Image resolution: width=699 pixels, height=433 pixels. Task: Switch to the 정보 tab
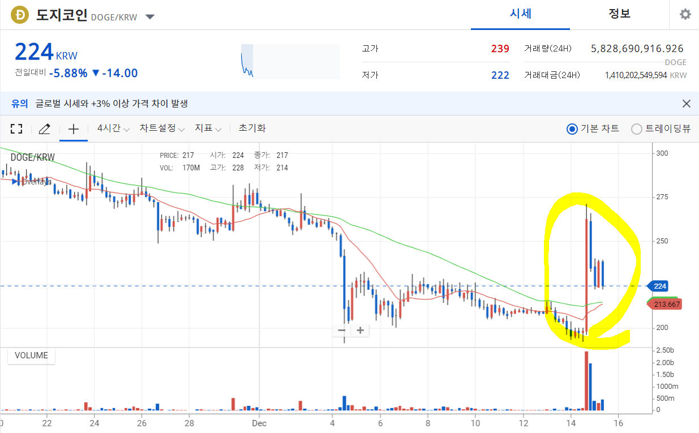(x=619, y=14)
